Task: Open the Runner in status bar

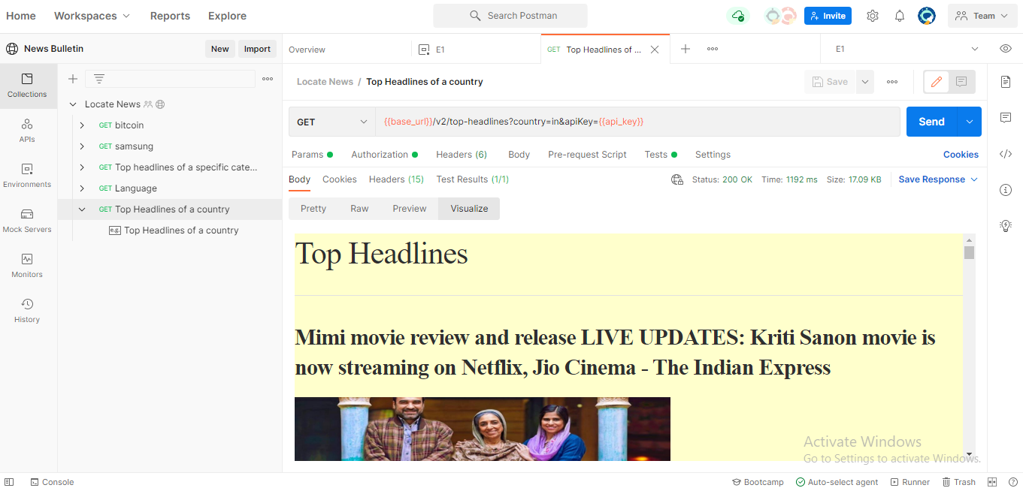Action: [910, 482]
